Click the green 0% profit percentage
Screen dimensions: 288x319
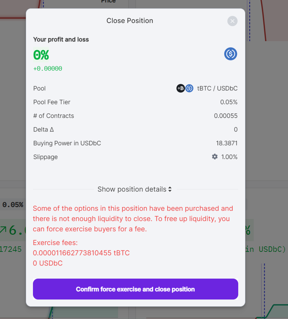[41, 55]
